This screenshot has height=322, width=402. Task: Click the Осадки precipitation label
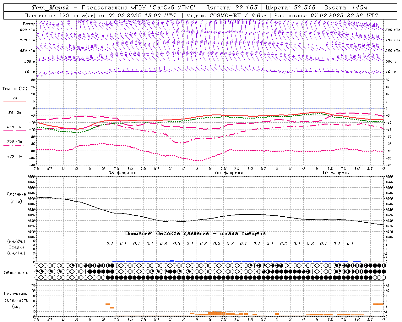(16, 247)
